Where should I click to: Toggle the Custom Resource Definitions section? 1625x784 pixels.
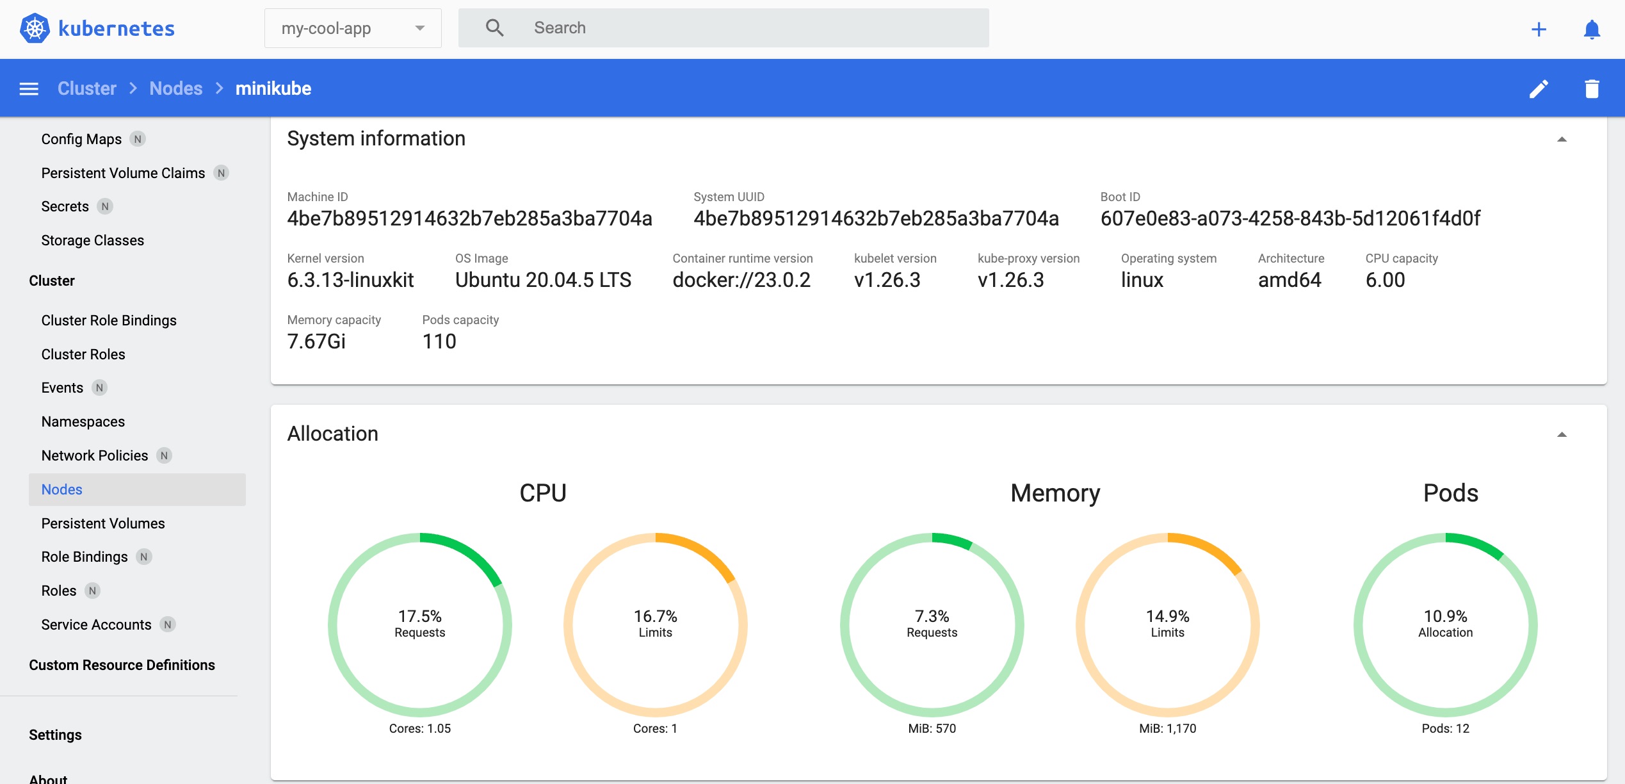[121, 665]
